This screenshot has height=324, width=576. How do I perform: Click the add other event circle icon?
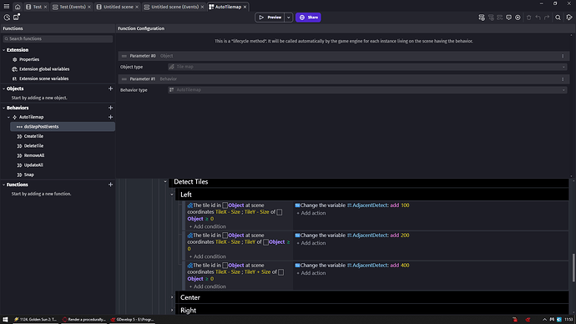(518, 18)
